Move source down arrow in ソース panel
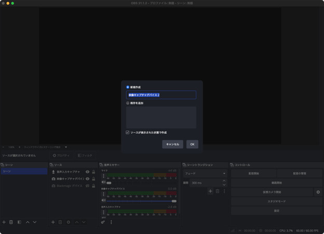The width and height of the screenshot is (324, 234). pos(84,222)
